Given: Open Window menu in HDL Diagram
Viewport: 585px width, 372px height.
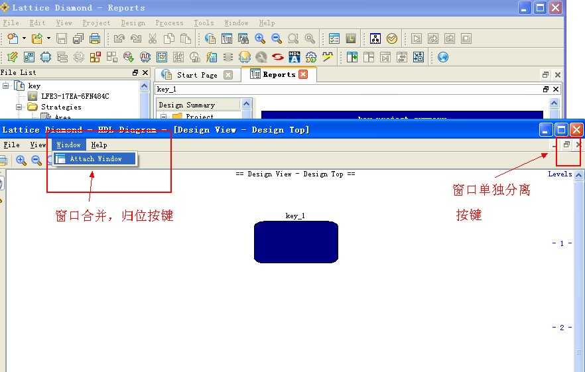Looking at the screenshot, I should 69,145.
